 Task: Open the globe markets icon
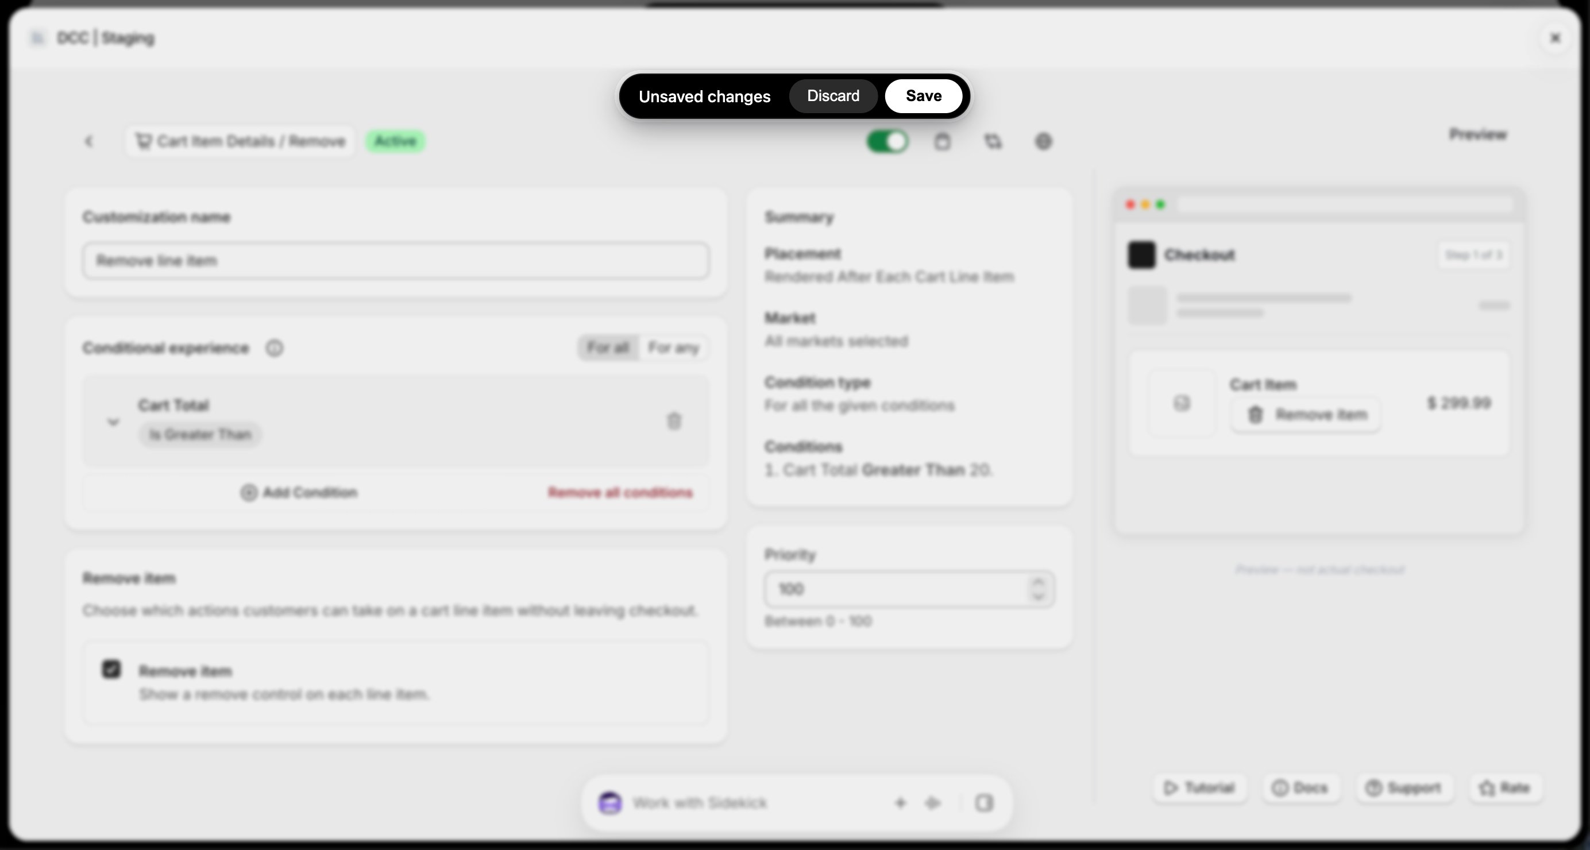tap(1043, 141)
